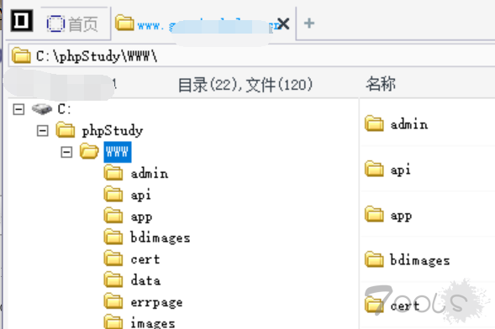
Task: Click app folder icon in file list
Action: pyautogui.click(x=374, y=214)
